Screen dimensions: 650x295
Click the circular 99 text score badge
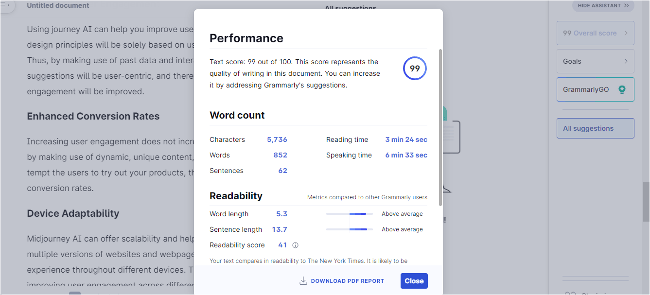[x=415, y=69]
